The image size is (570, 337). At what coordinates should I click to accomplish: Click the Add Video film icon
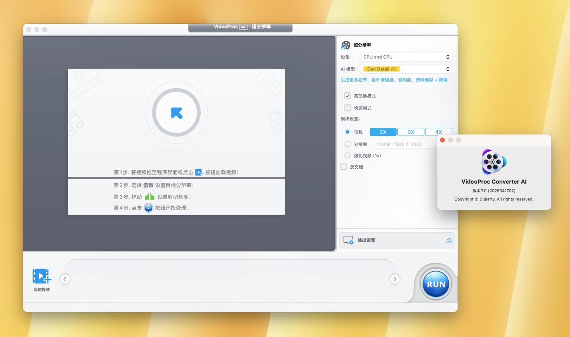(x=42, y=276)
